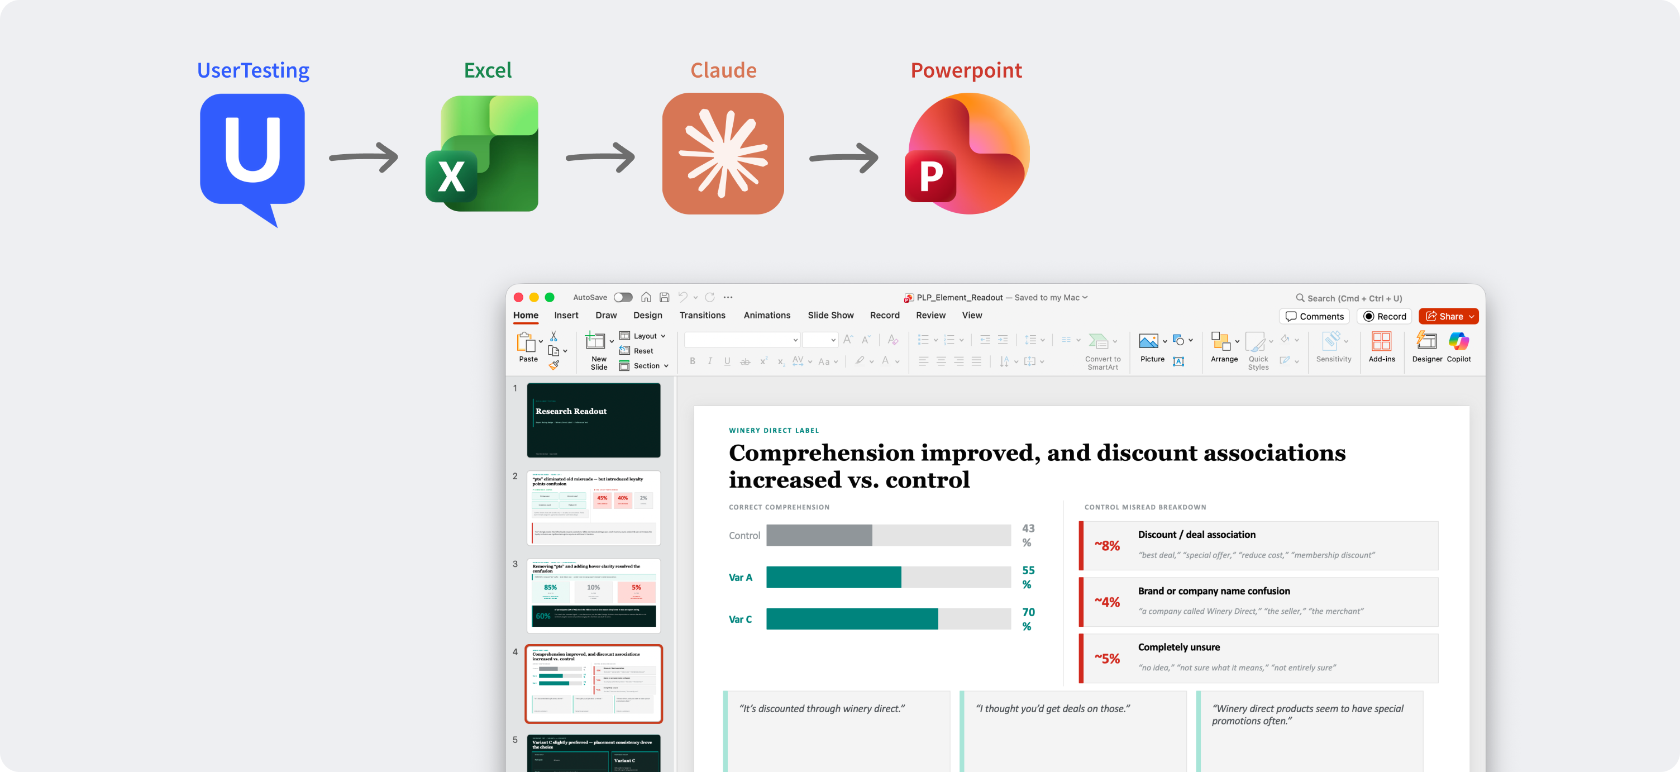Toggle the AutoSave switch
1680x772 pixels.
(x=623, y=297)
